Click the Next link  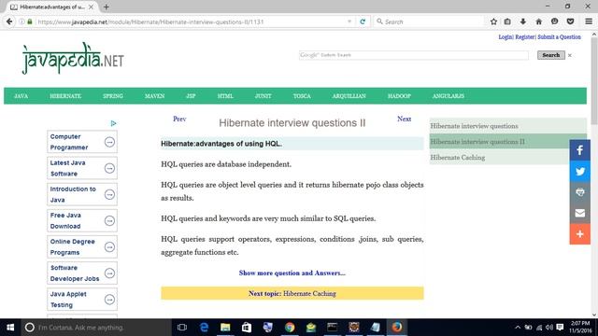[x=404, y=119]
